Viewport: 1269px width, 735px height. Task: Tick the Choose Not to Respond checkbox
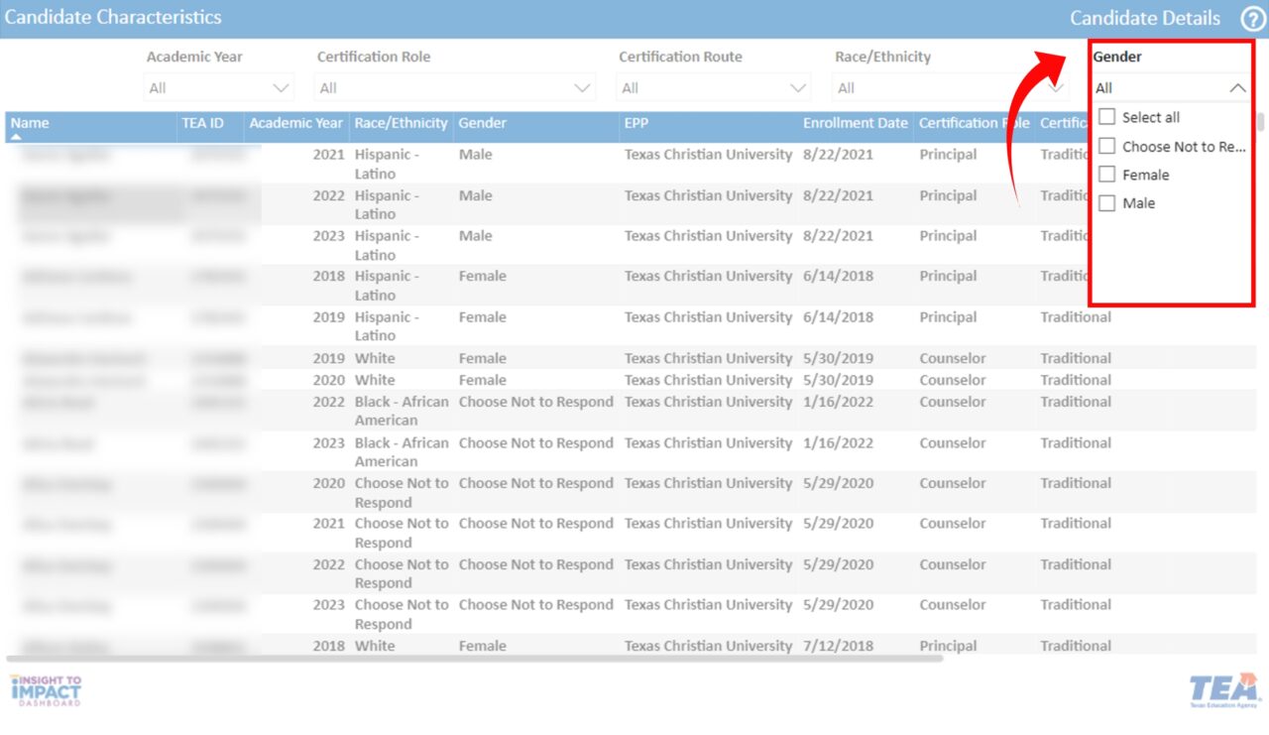(1107, 147)
